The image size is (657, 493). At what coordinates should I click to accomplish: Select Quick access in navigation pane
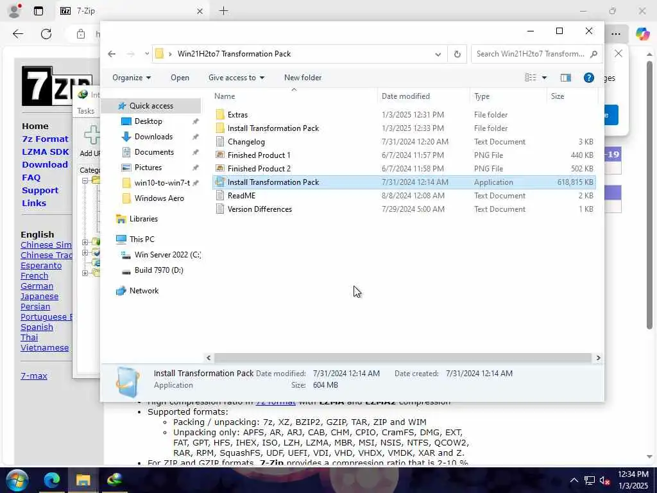[151, 106]
